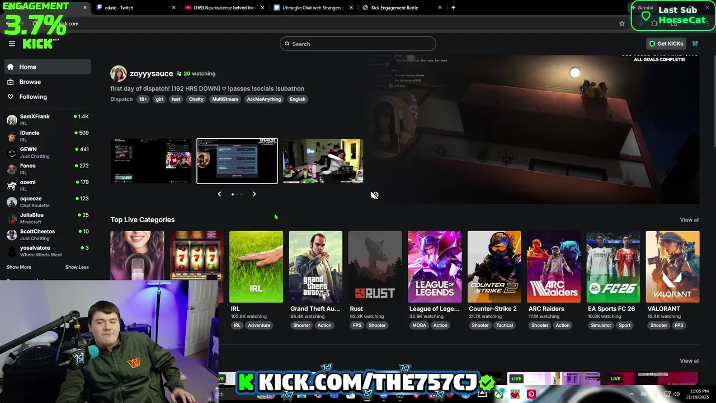Click the Get KICKs button
Screen dimensions: 716x403
pos(666,44)
